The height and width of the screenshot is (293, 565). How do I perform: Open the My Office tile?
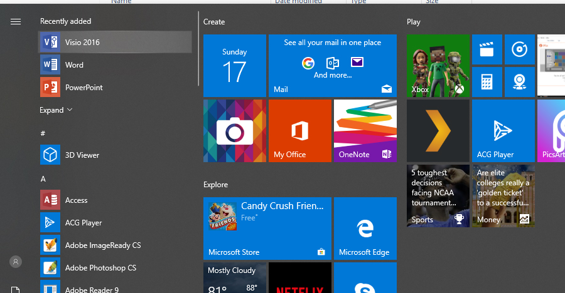pyautogui.click(x=300, y=131)
